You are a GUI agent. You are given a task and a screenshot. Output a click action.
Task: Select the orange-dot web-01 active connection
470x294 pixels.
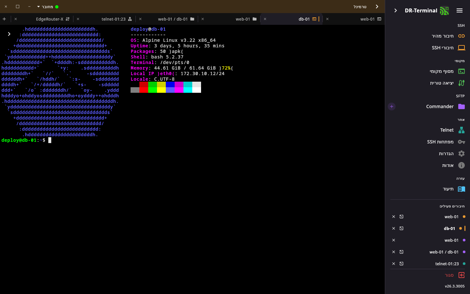click(451, 217)
